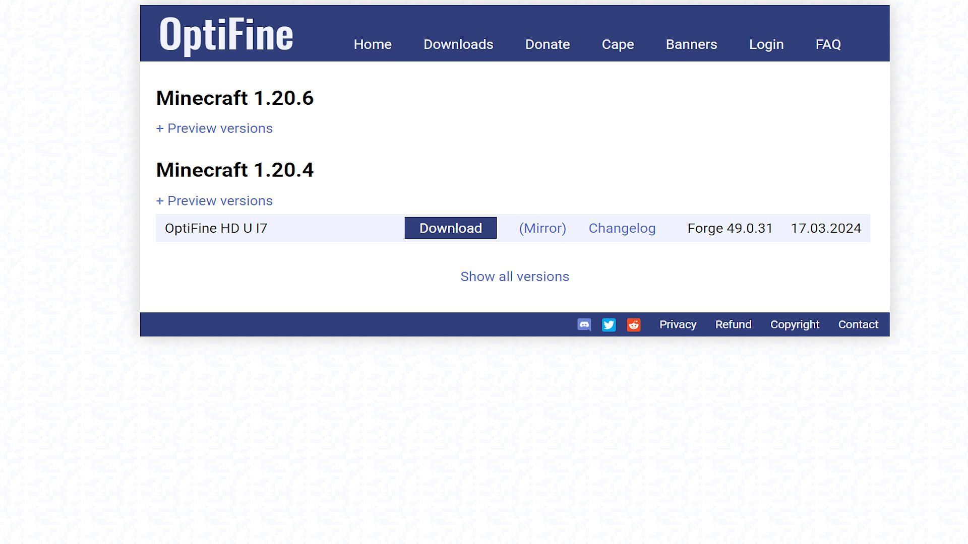View Changelog for OptiFine HD U I7
The width and height of the screenshot is (968, 544).
622,228
